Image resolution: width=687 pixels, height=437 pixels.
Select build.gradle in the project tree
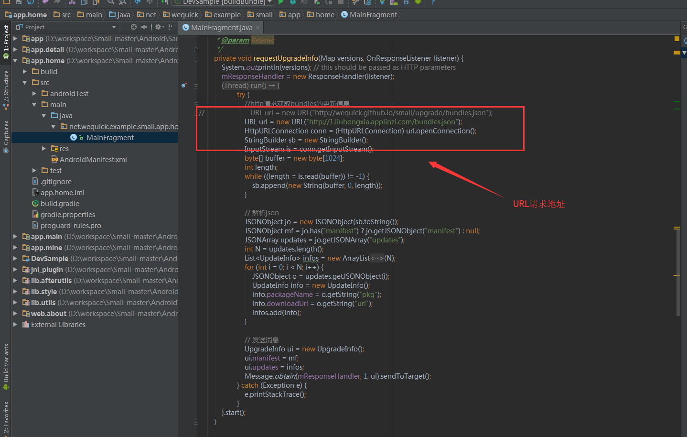point(60,204)
